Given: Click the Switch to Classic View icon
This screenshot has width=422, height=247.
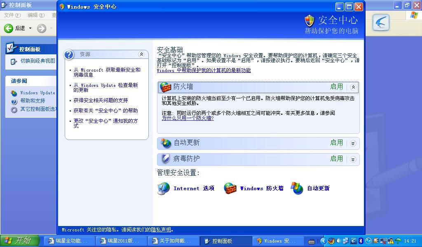Looking at the screenshot, I should (x=14, y=62).
